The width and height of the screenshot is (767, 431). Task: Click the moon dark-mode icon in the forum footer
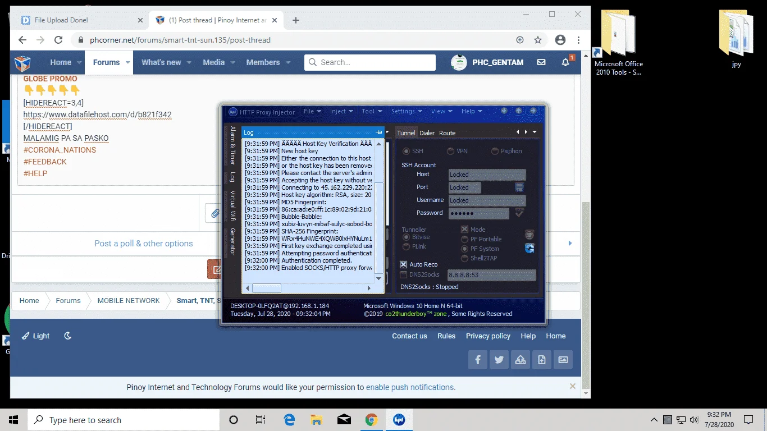coord(68,336)
